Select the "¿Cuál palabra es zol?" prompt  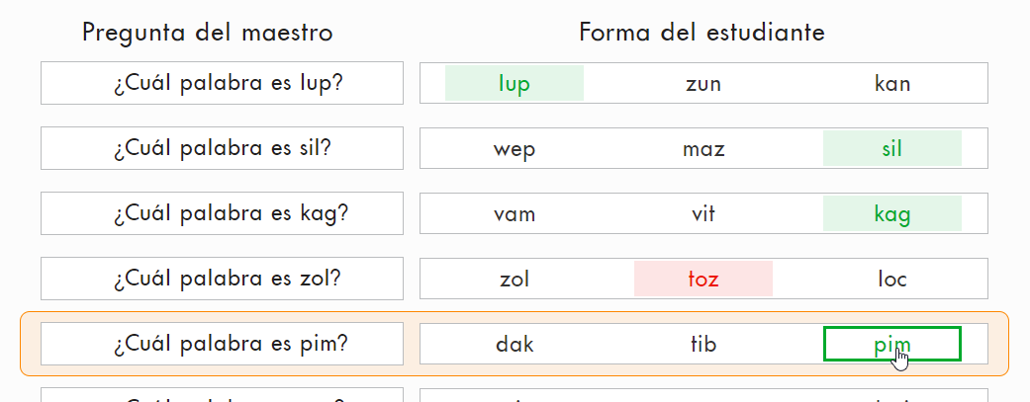[222, 279]
